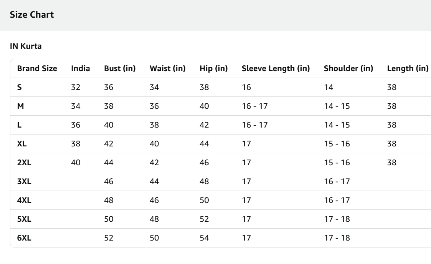Screen dimensions: 431x264
Task: Click the Sleeve Length (in) header
Action: point(276,69)
